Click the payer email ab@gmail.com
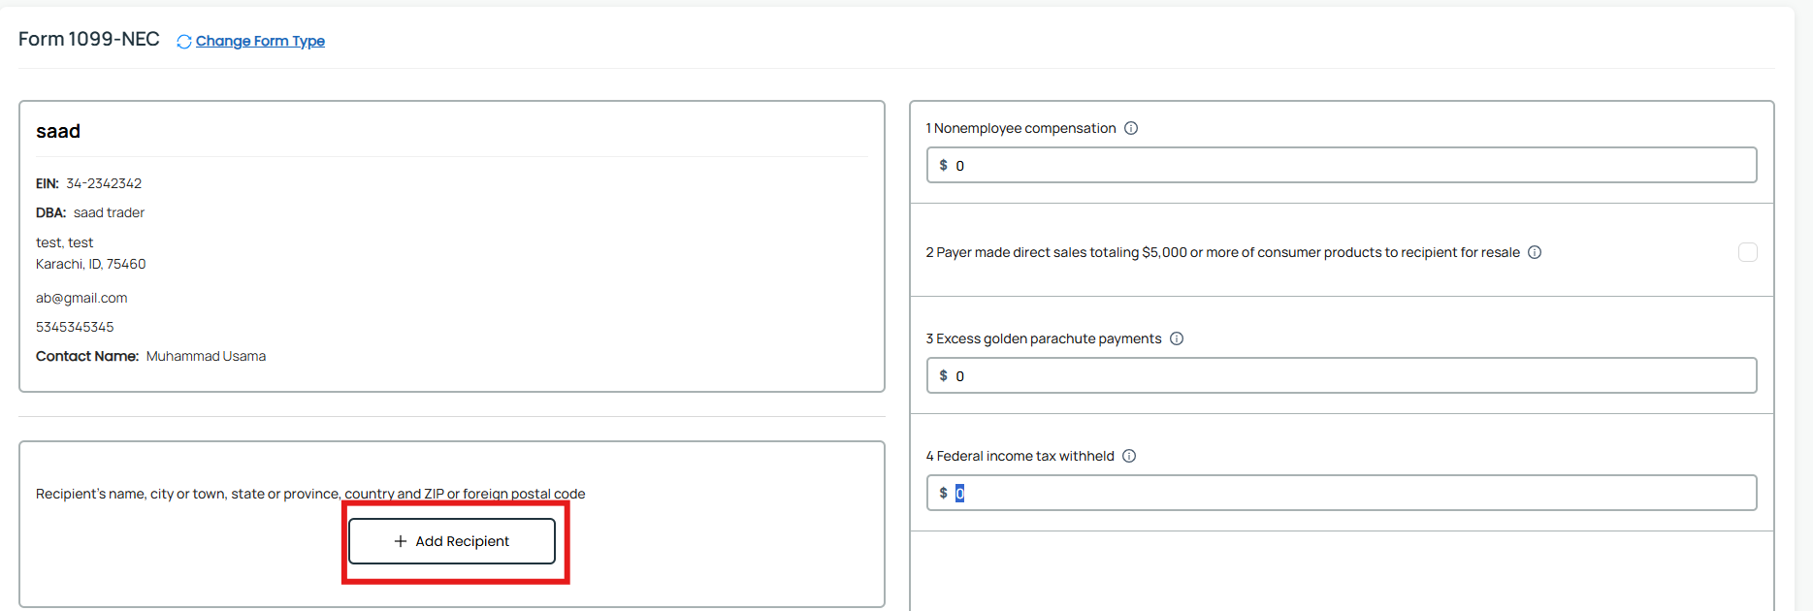 [x=81, y=298]
